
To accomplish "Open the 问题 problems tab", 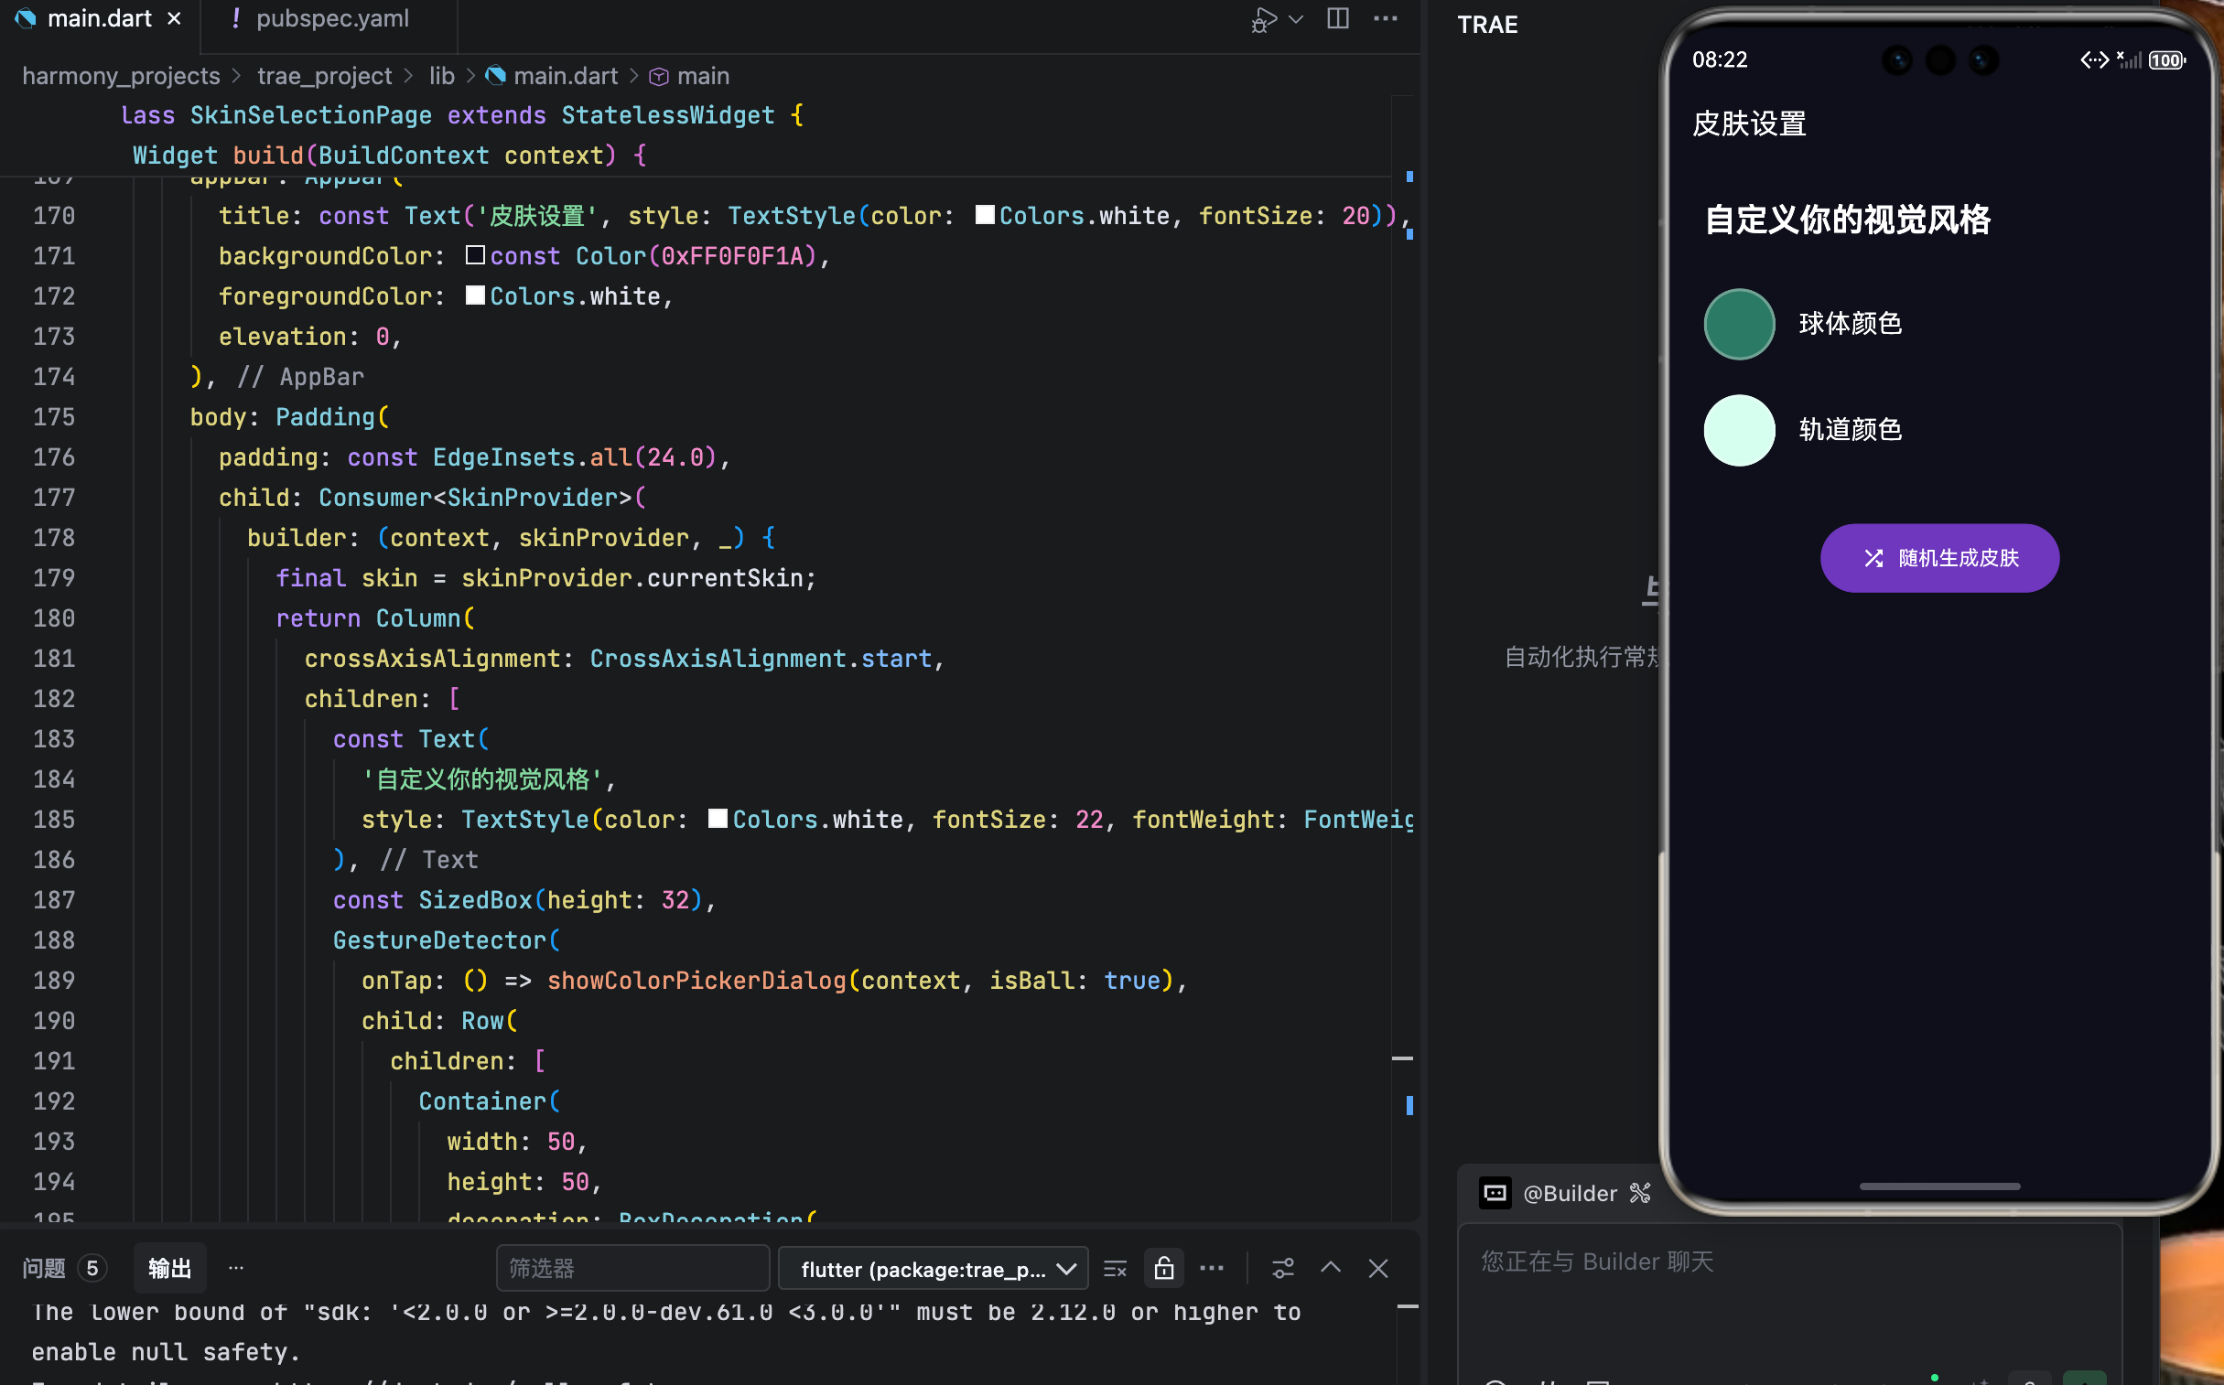I will coord(44,1268).
